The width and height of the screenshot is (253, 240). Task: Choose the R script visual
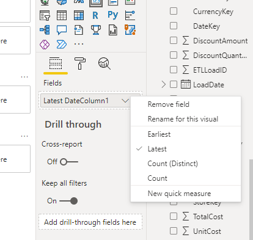pyautogui.click(x=95, y=15)
